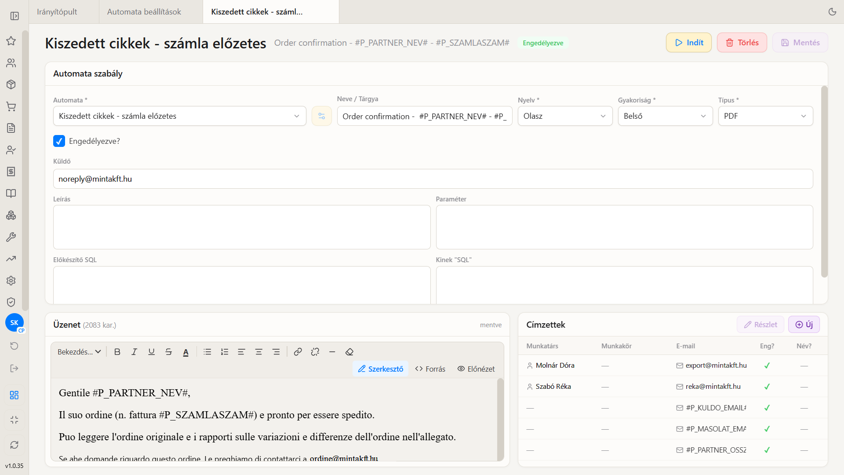Clear formatting with eraser icon
This screenshot has width=844, height=475.
[x=349, y=352]
